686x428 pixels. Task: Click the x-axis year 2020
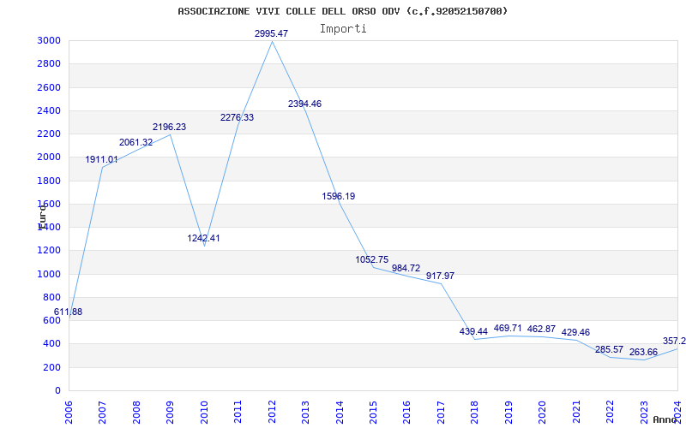point(542,413)
